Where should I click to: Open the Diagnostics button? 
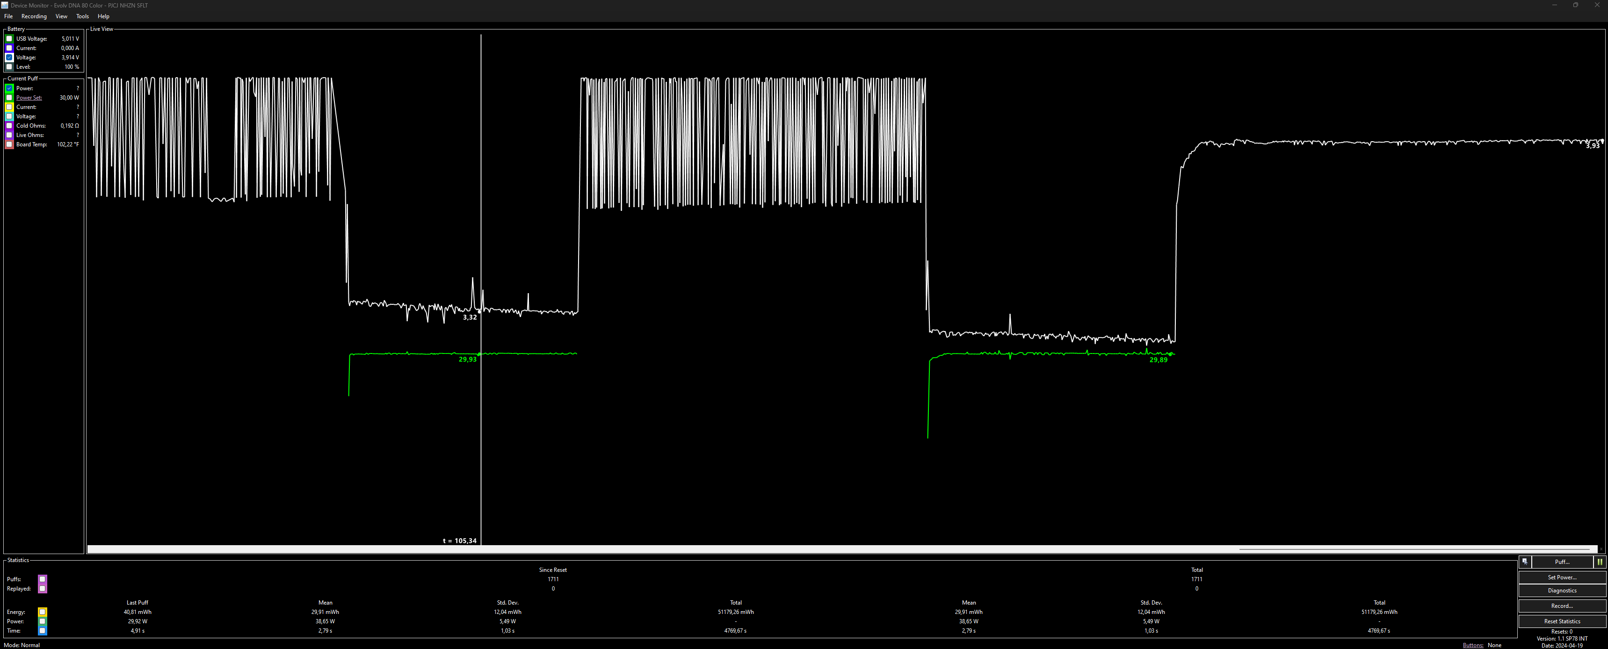[1562, 591]
